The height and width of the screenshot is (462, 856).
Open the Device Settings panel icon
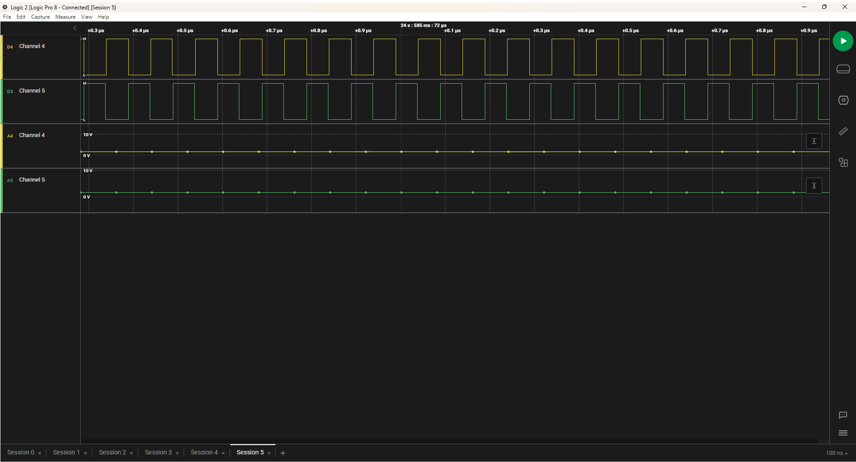coord(843,69)
